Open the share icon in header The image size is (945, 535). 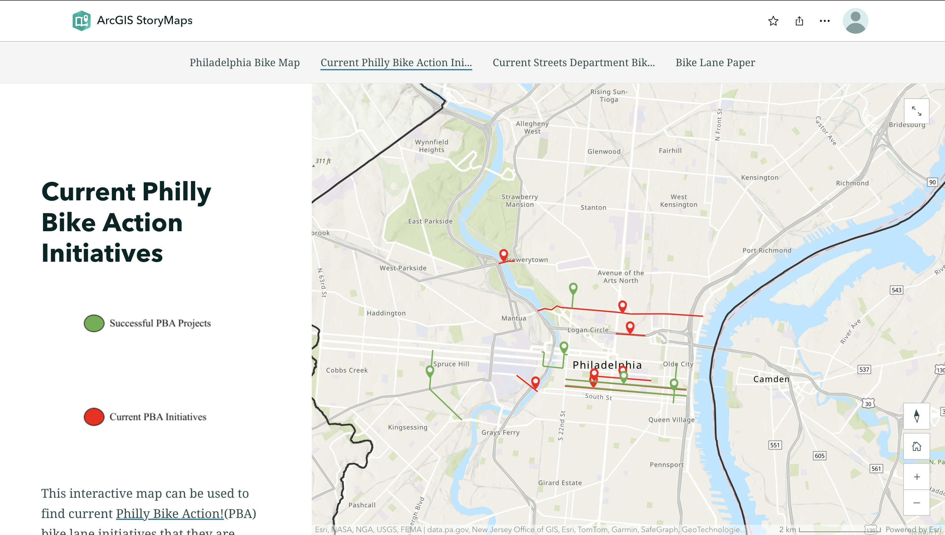click(x=799, y=21)
